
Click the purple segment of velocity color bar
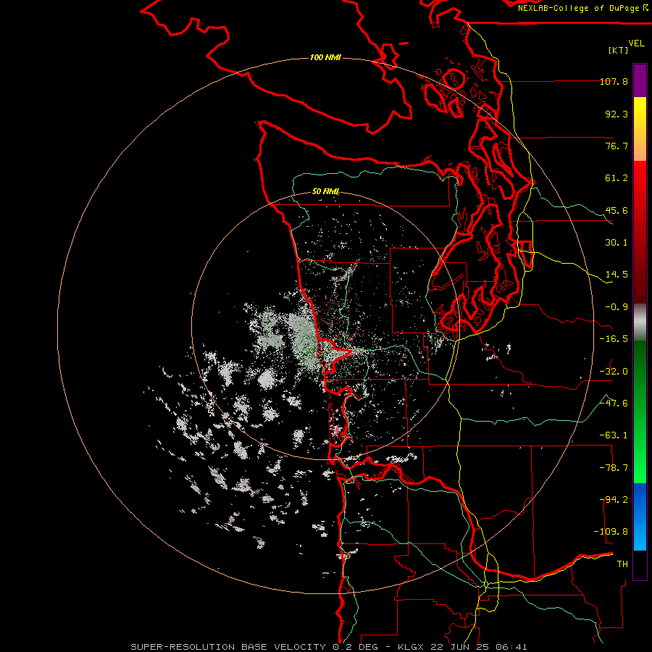640,80
